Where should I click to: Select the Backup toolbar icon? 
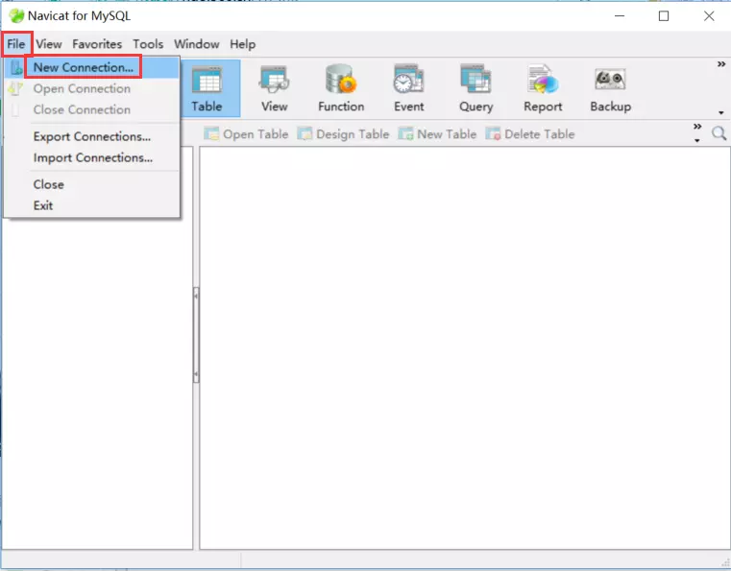point(611,88)
